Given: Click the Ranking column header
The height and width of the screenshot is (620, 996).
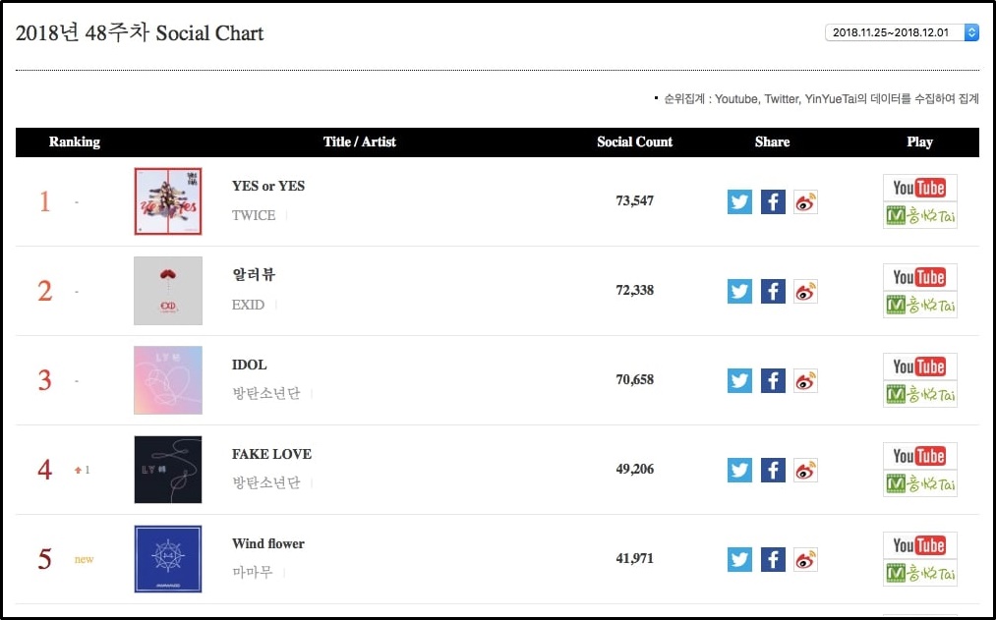Looking at the screenshot, I should (75, 142).
